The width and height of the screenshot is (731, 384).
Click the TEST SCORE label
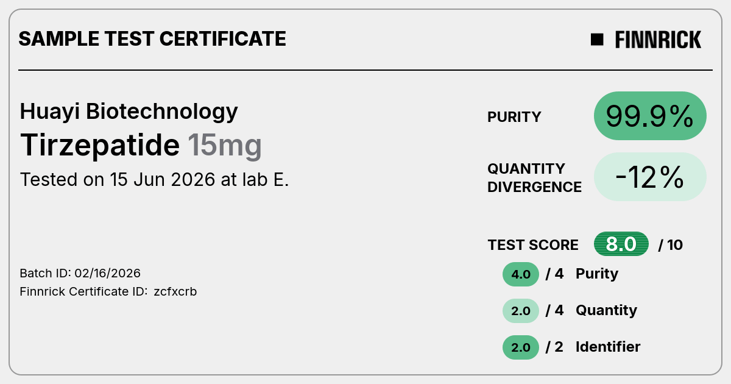click(533, 245)
